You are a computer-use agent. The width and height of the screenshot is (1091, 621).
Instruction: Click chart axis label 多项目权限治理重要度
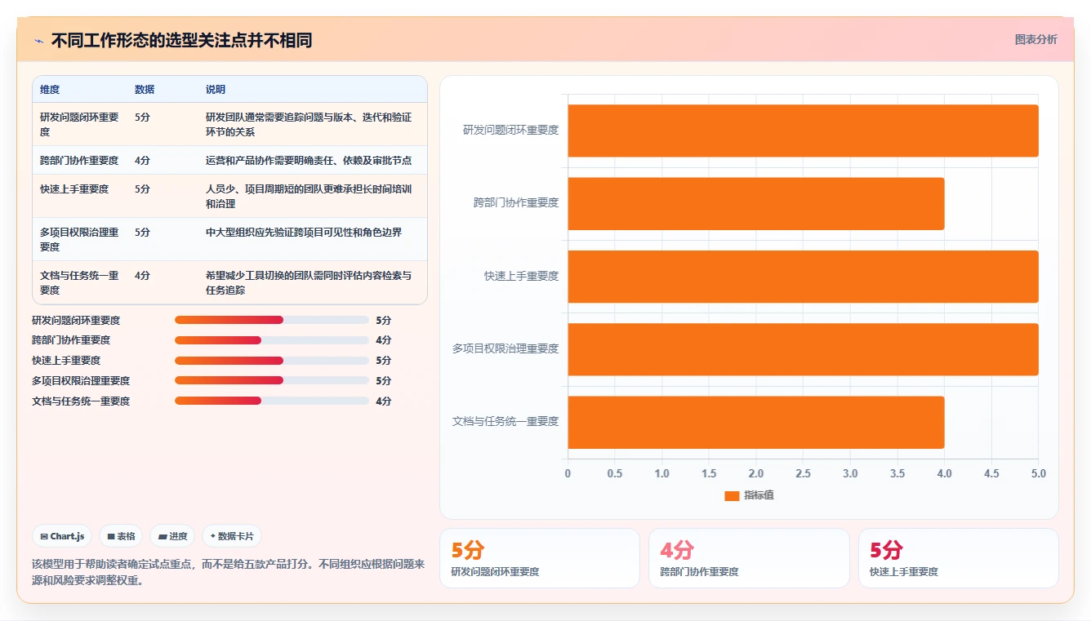point(505,348)
